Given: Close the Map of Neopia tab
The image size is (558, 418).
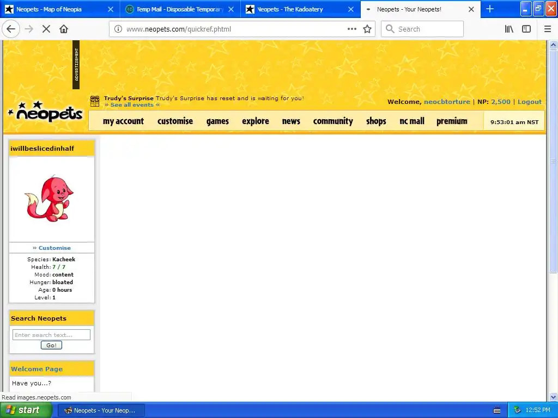Looking at the screenshot, I should [111, 9].
